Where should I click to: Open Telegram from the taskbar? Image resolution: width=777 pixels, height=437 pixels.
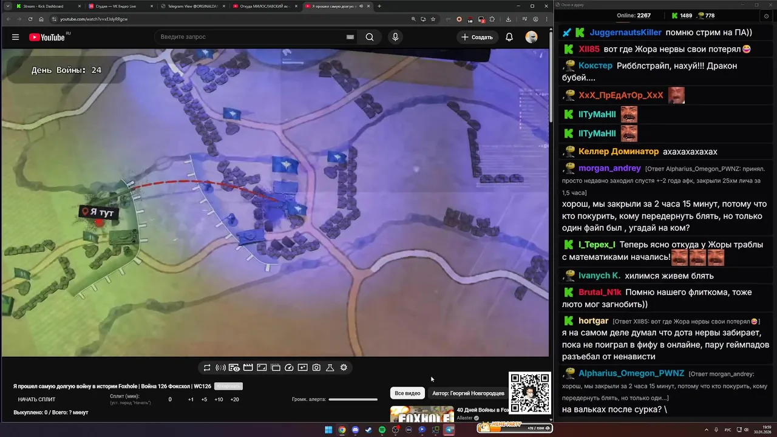449,430
